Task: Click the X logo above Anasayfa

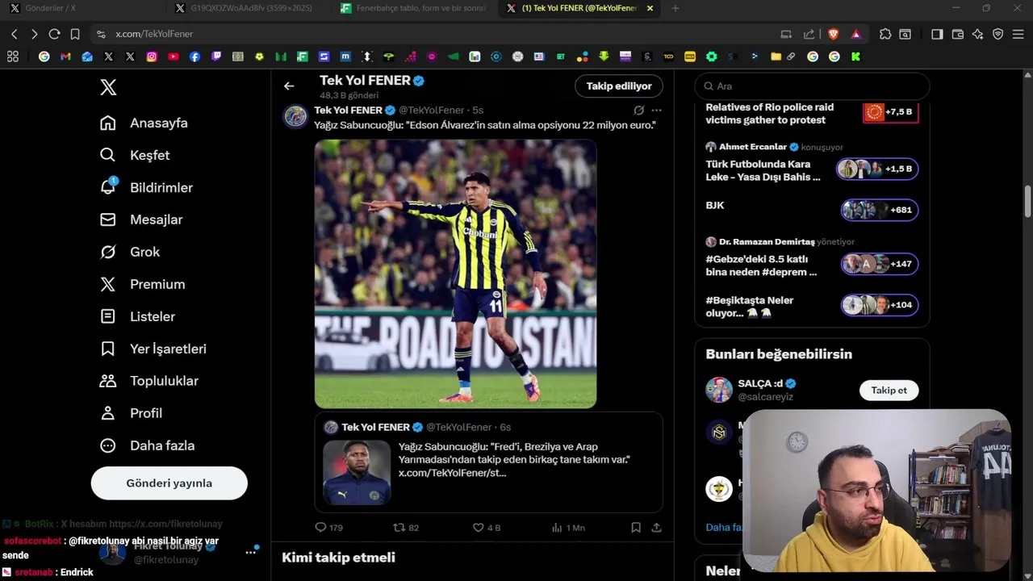Action: click(108, 87)
